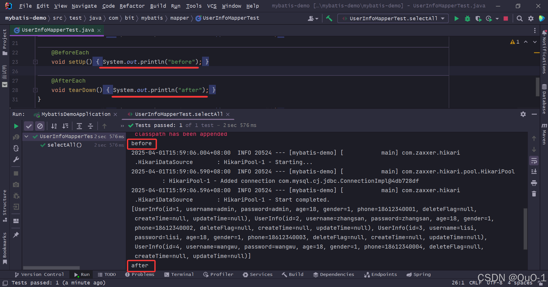The height and width of the screenshot is (287, 548).
Task: Open the Refactor menu
Action: [132, 6]
